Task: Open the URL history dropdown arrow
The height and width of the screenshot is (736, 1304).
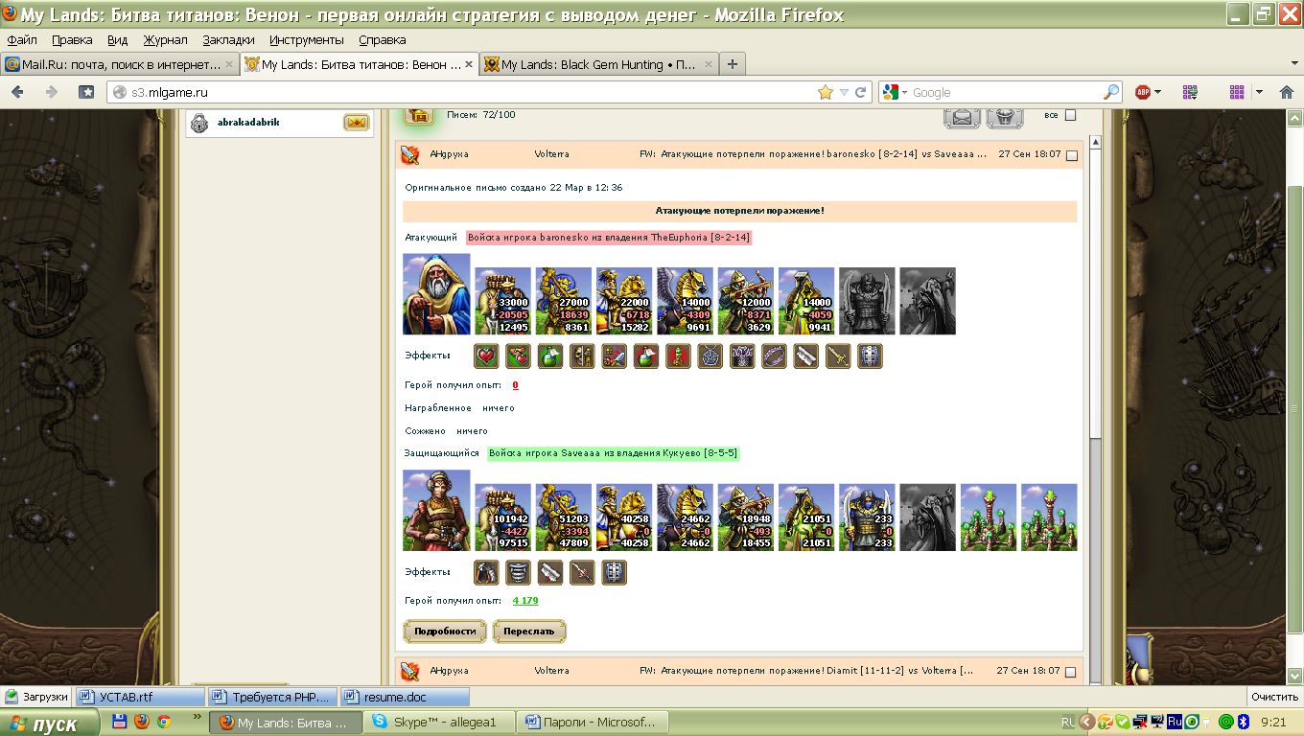Action: click(844, 92)
